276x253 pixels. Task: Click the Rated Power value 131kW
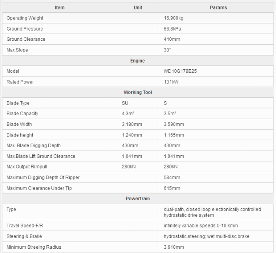click(x=172, y=82)
